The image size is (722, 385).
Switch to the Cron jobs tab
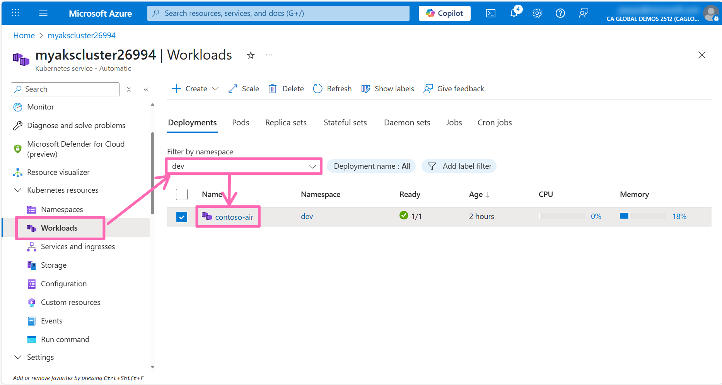point(494,123)
